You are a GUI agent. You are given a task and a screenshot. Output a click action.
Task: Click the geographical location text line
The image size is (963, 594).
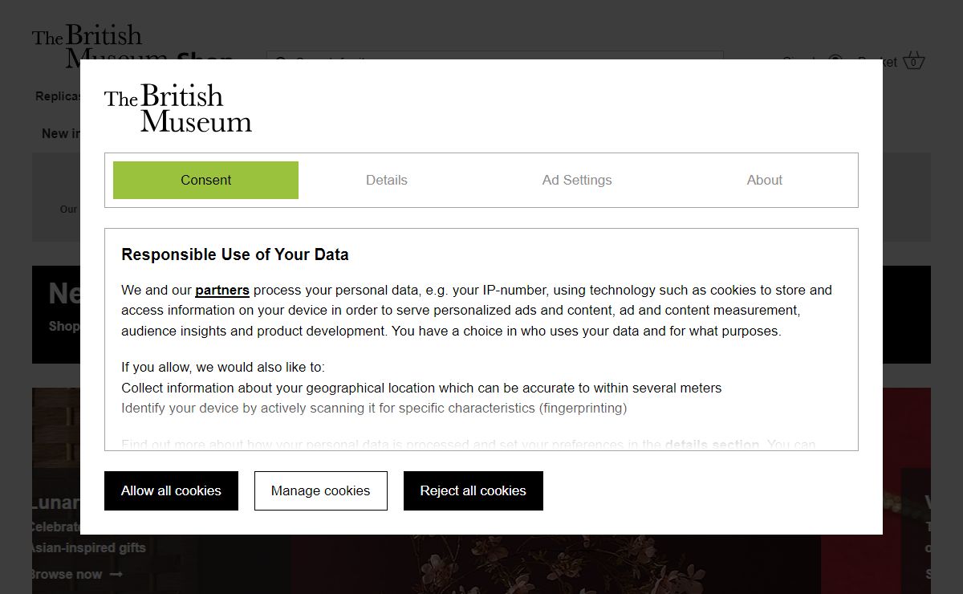(x=421, y=388)
